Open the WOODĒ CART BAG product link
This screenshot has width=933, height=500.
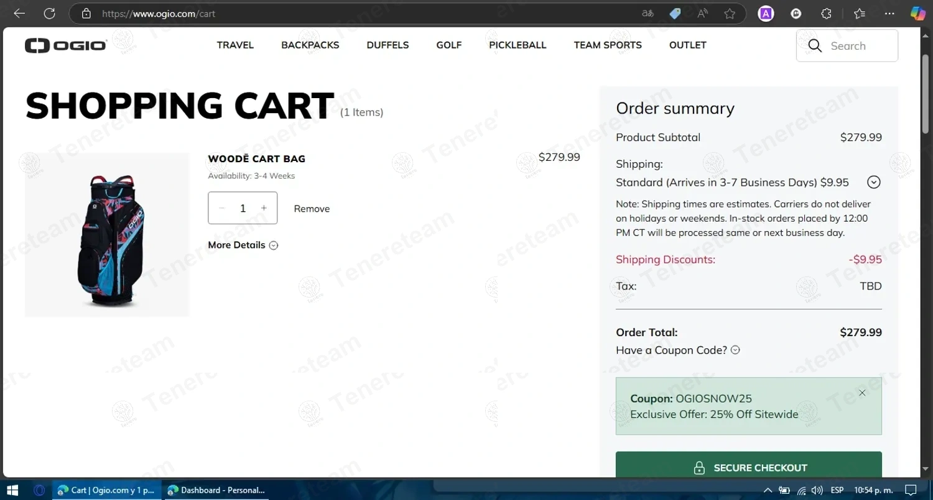(x=256, y=158)
